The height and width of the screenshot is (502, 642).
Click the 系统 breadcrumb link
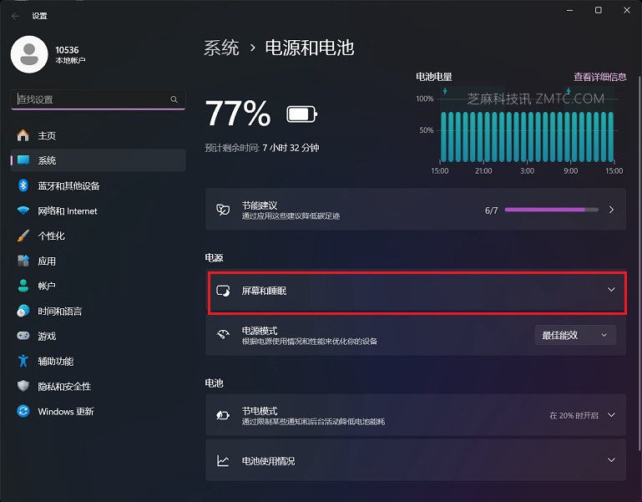point(221,48)
